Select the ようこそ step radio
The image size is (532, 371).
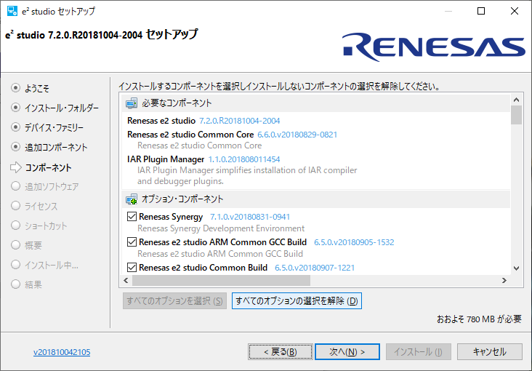point(15,87)
